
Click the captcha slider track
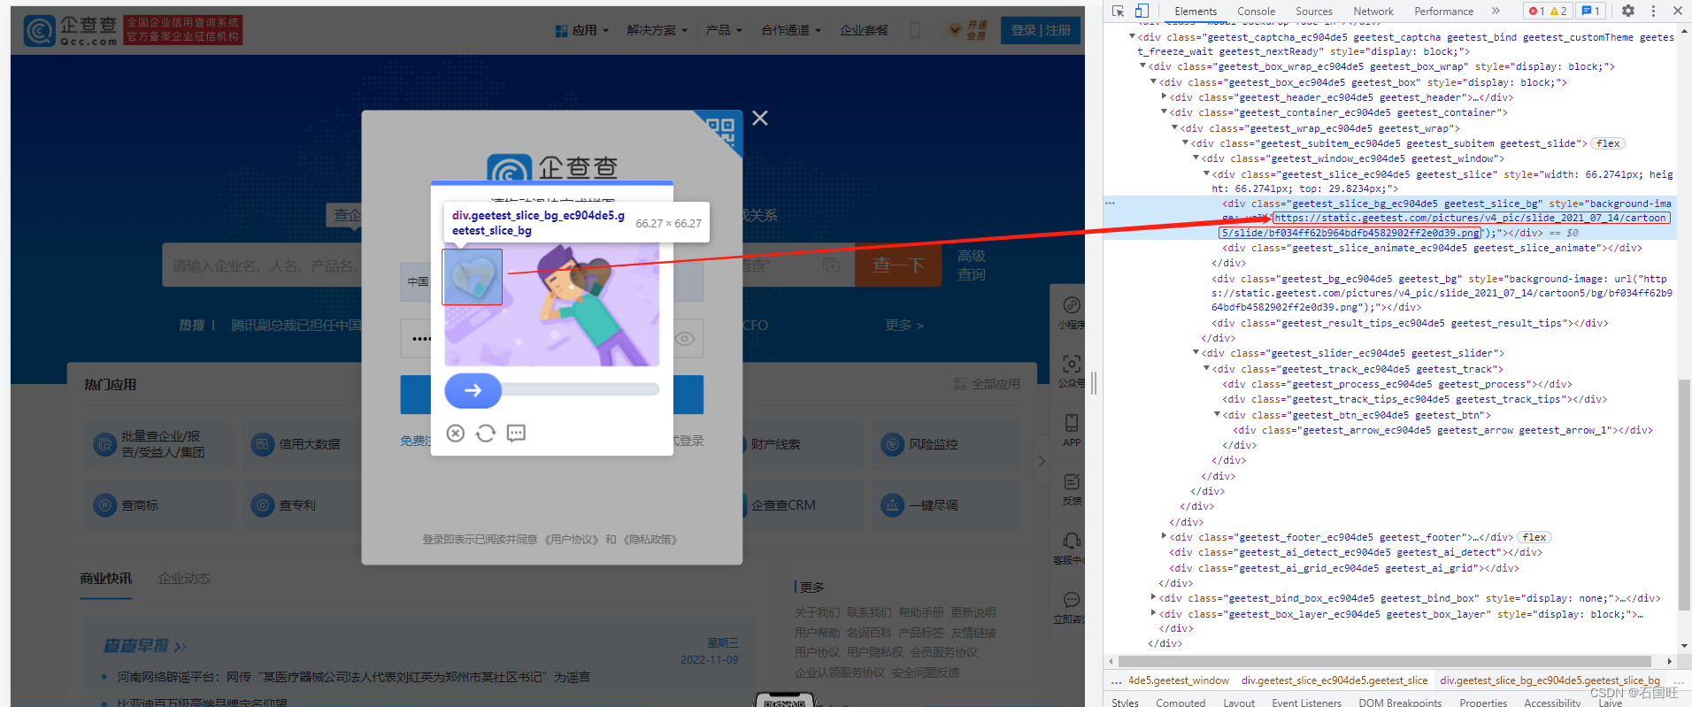(581, 389)
